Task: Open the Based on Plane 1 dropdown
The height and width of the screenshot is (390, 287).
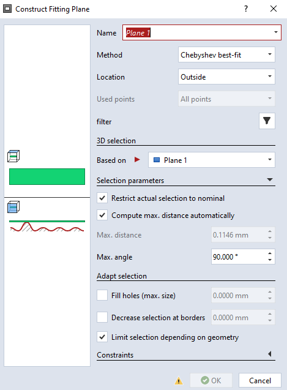Action: coord(212,160)
